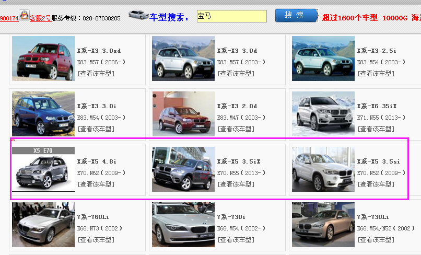Image resolution: width=421 pixels, height=255 pixels.
Task: Open the 7系-730Li car thumbnail
Action: [x=323, y=225]
